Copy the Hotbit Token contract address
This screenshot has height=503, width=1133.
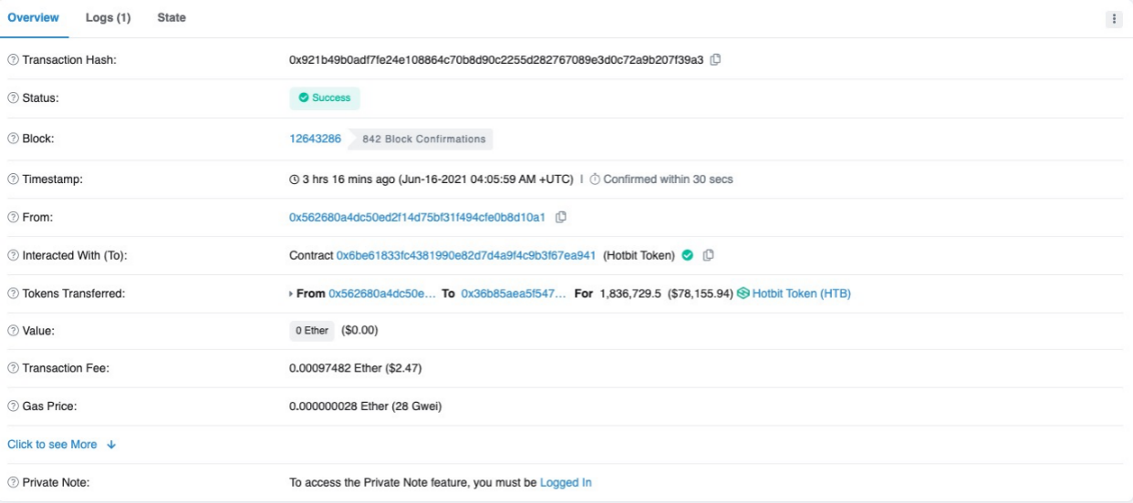click(708, 255)
